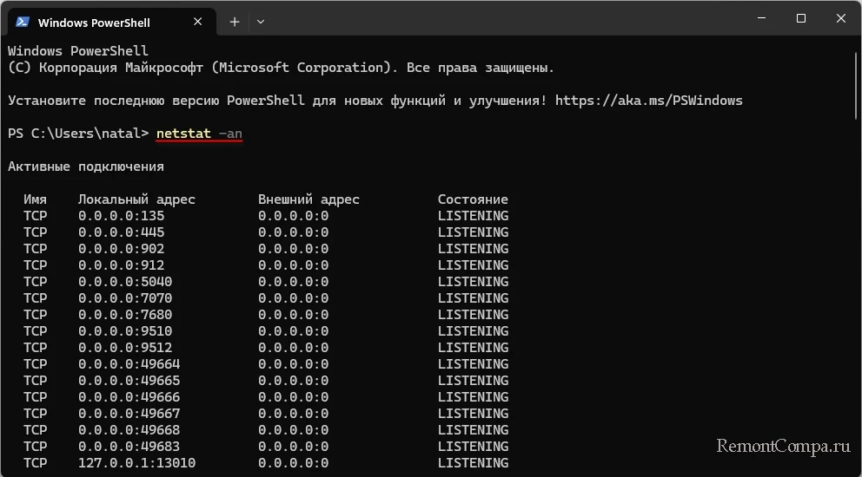Click local address 0.0.0.0:49664
The image size is (862, 477).
pyautogui.click(x=129, y=364)
